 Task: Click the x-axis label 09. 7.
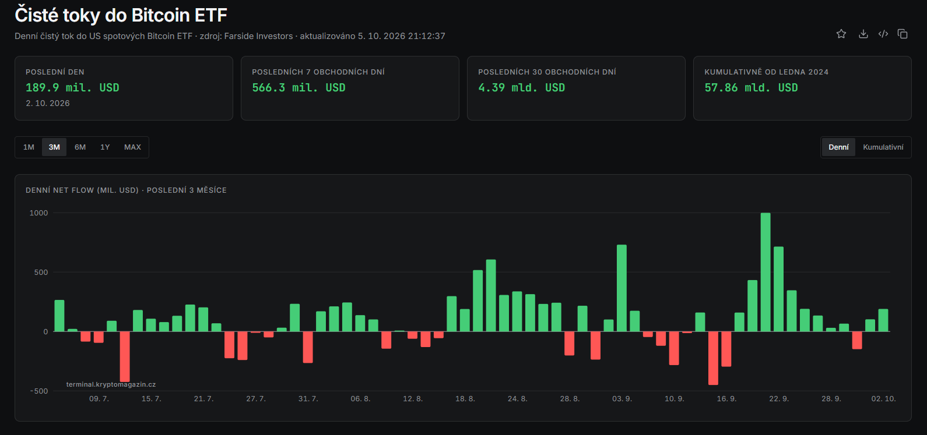tap(99, 399)
